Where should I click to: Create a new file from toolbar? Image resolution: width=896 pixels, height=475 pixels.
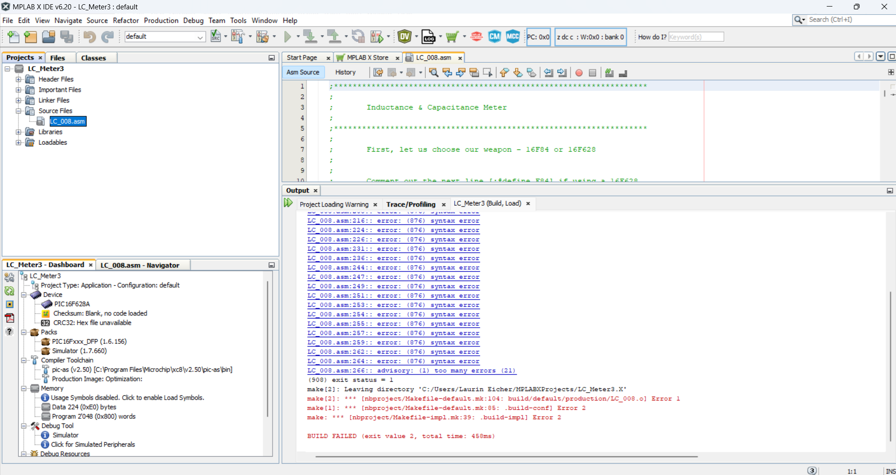click(14, 37)
